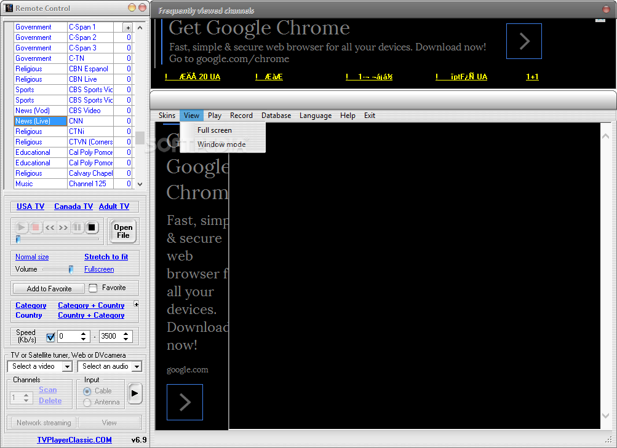The image size is (617, 448).
Task: Select the Antenna radio button
Action: coord(87,402)
